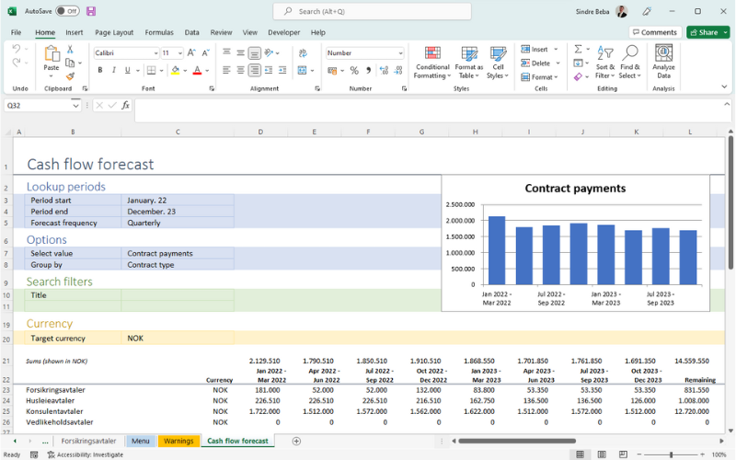Toggle Center horizontal alignment

[240, 70]
